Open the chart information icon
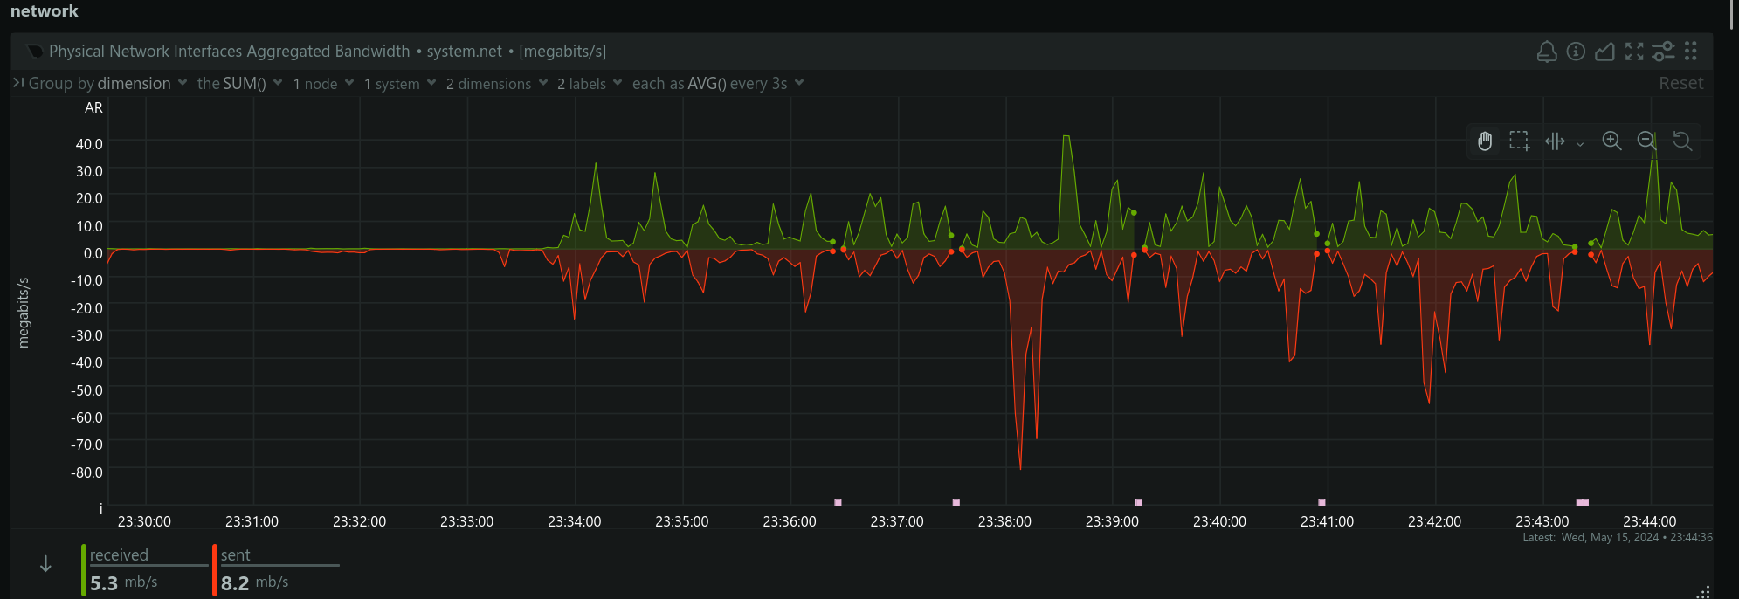This screenshot has width=1739, height=599. point(1576,52)
